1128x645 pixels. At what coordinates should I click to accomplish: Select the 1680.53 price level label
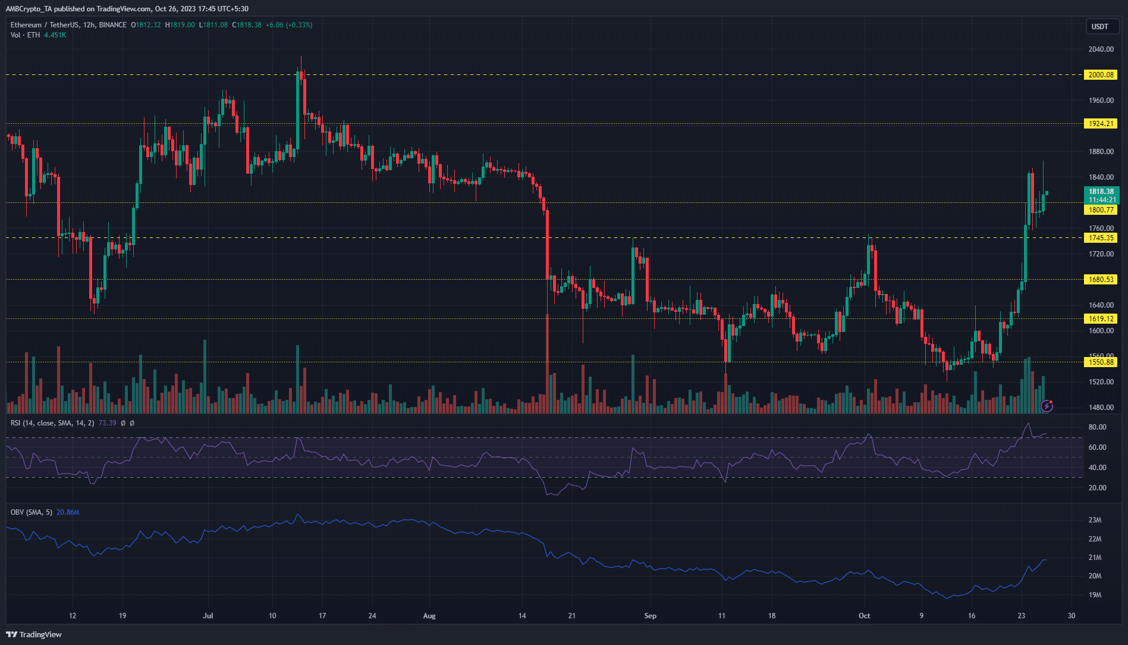(x=1101, y=280)
